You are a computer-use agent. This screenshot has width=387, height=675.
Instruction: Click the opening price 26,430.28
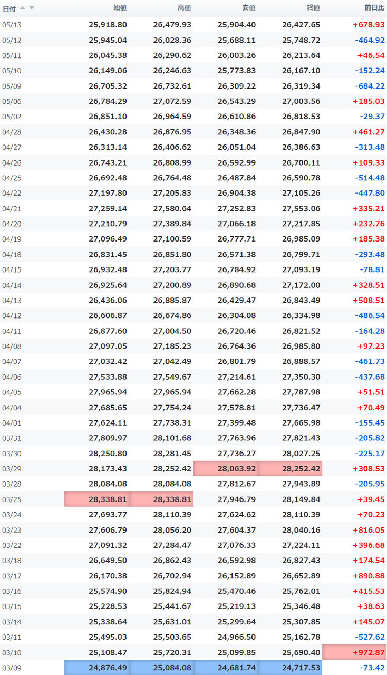(x=108, y=132)
